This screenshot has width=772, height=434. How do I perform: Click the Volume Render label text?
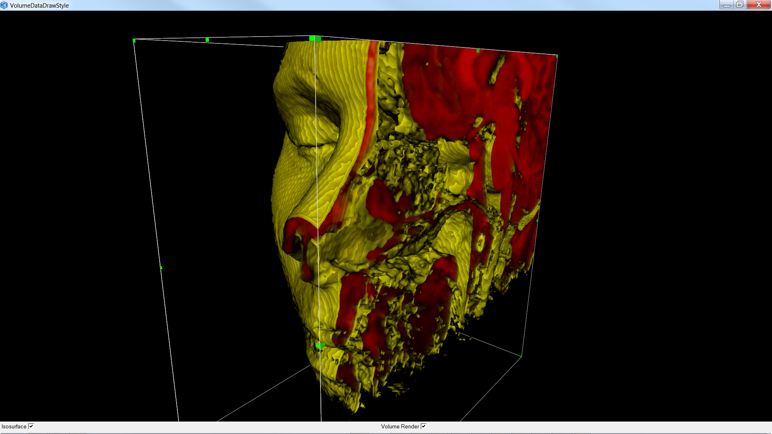[x=400, y=426]
